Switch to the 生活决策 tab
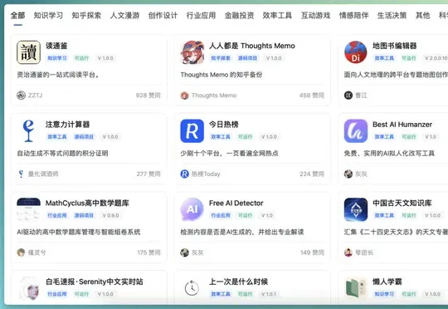448x309 pixels. (392, 16)
